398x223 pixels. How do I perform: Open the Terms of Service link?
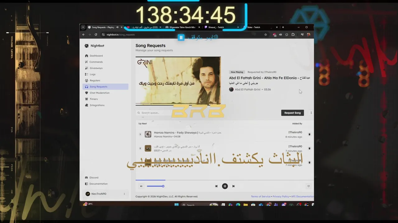[x=261, y=196]
